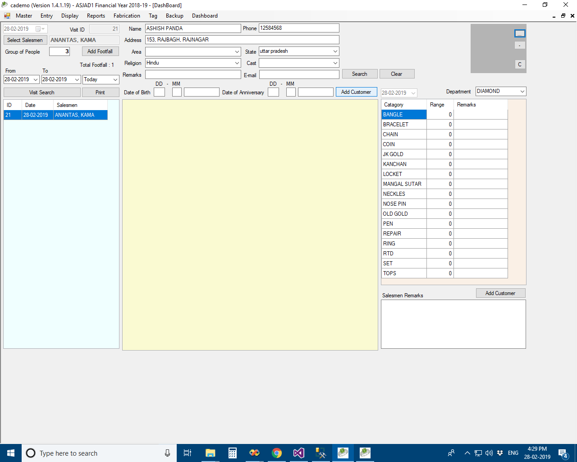Click the microphone icon in search box
577x462 pixels.
coord(167,453)
